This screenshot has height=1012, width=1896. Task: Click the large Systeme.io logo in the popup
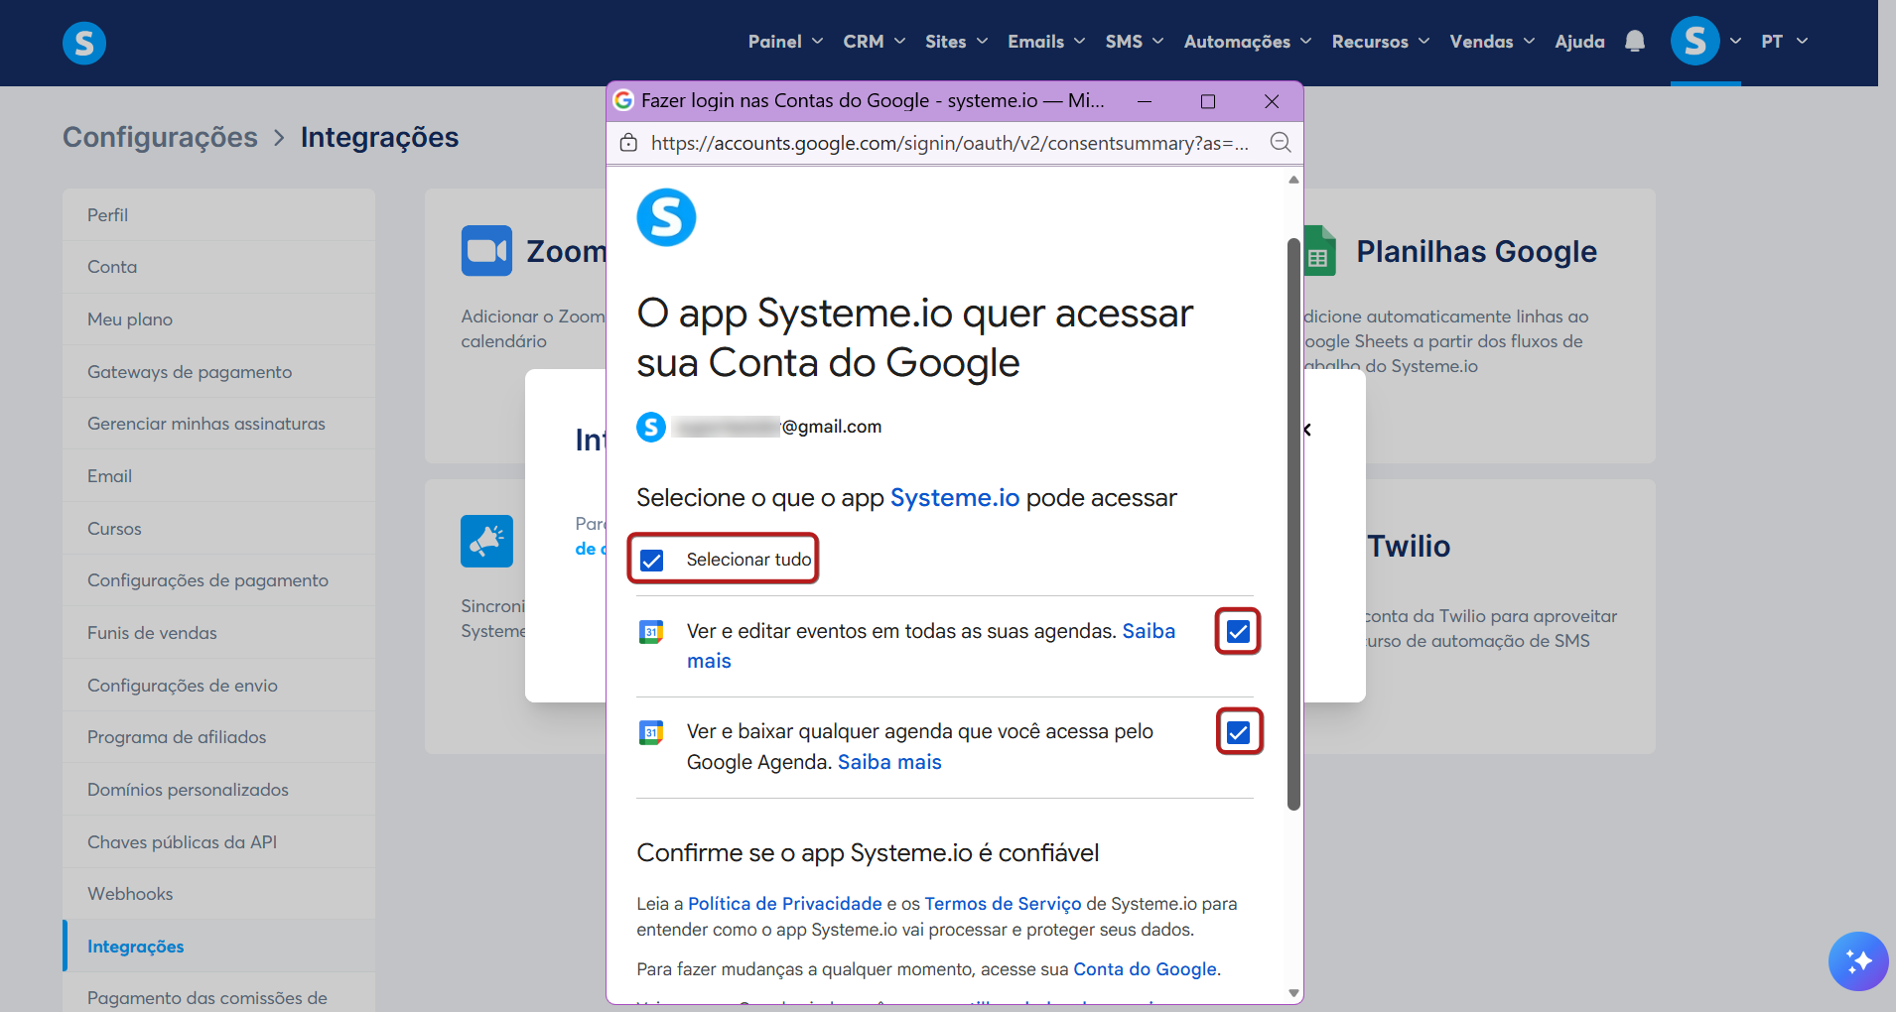click(x=666, y=217)
